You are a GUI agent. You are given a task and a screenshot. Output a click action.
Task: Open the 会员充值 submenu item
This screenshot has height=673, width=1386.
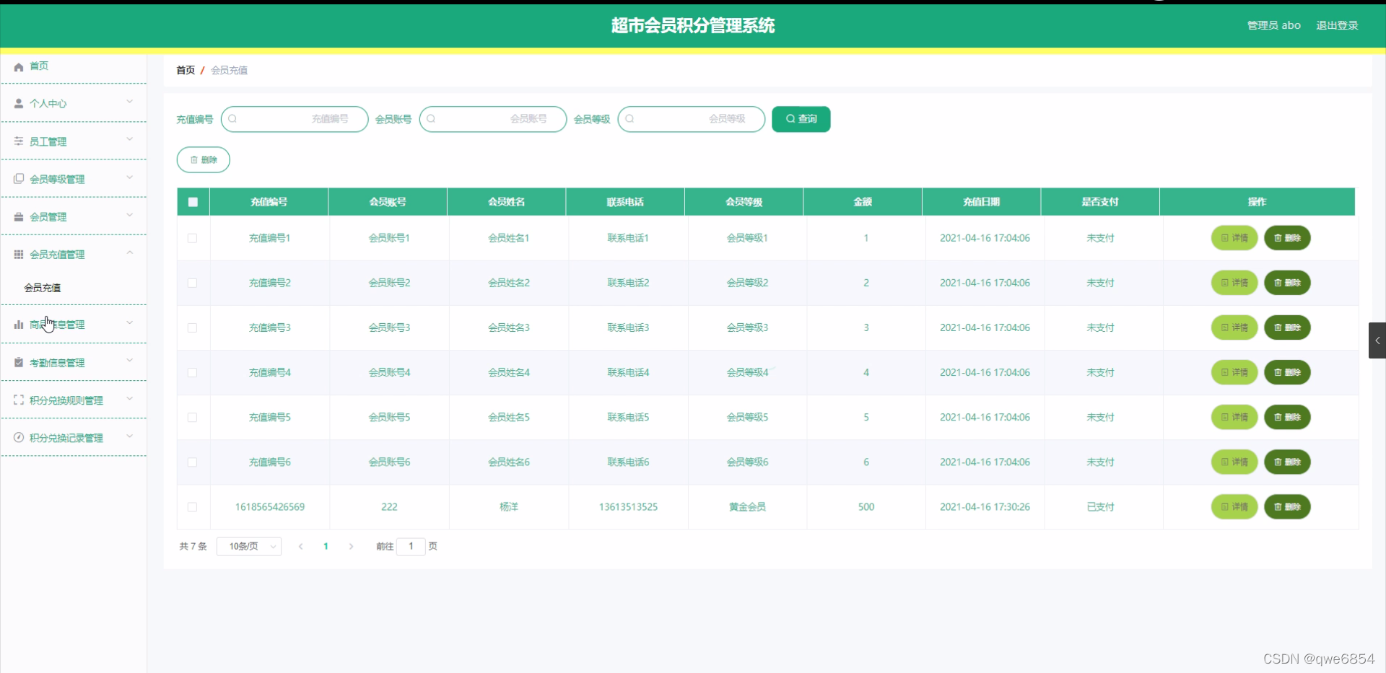(x=41, y=287)
